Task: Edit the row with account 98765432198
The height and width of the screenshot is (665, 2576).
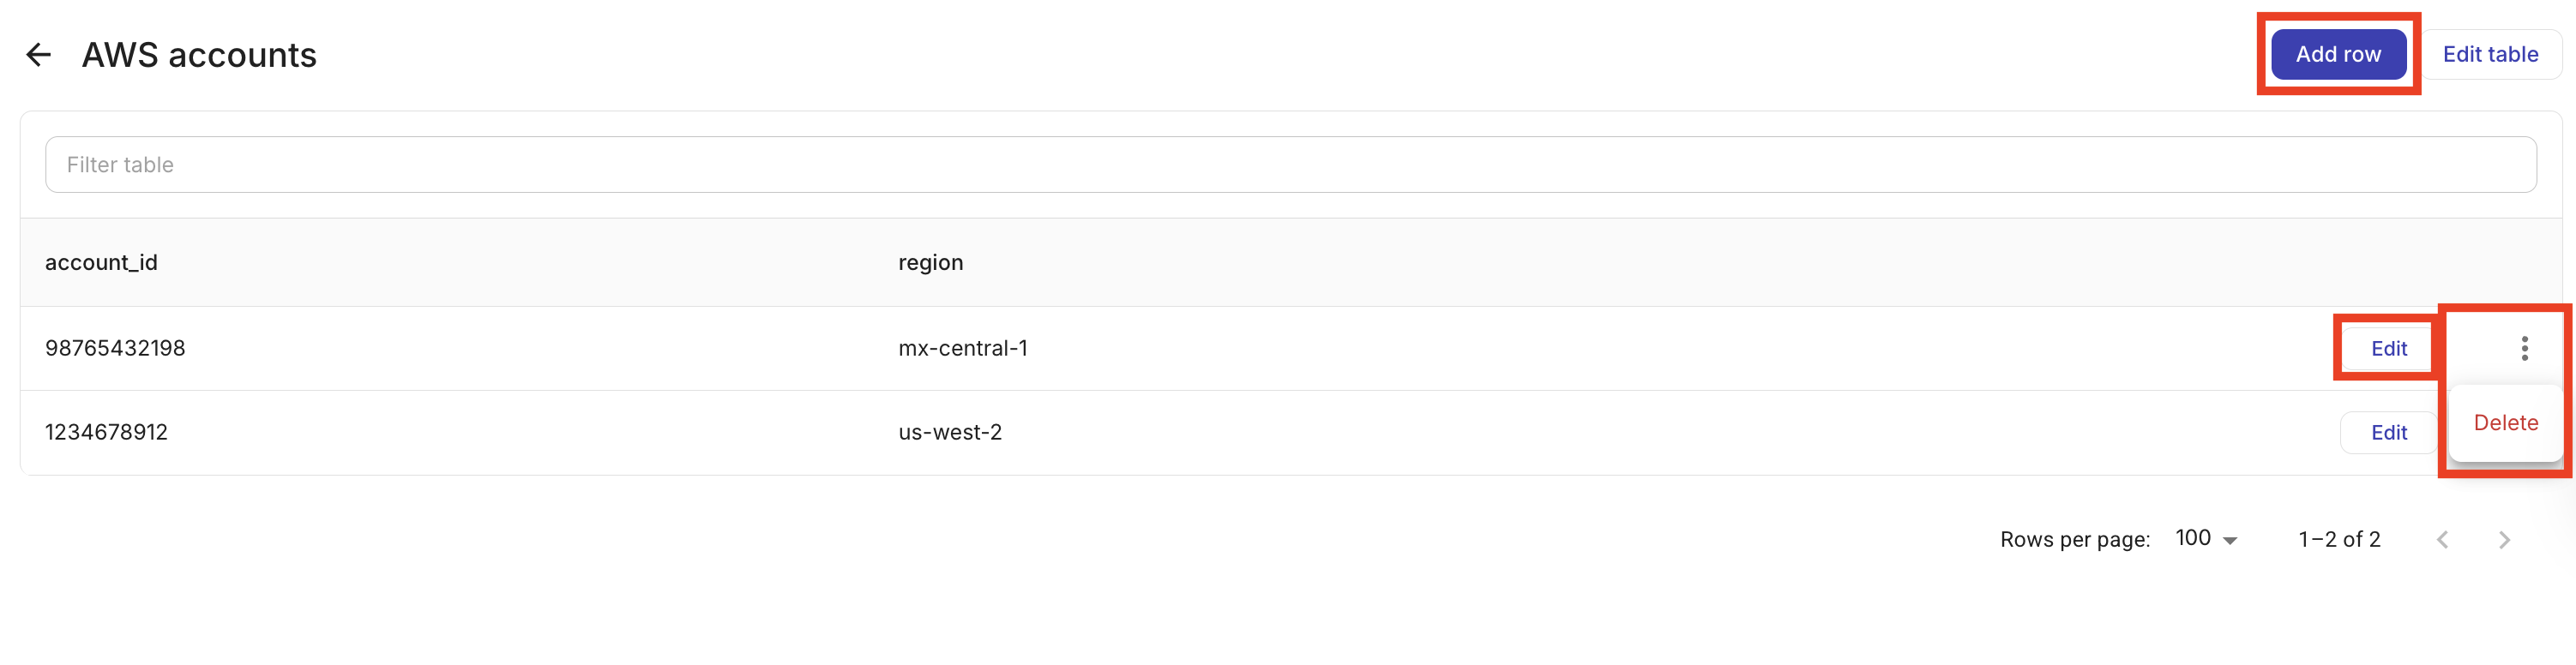Action: (2388, 348)
